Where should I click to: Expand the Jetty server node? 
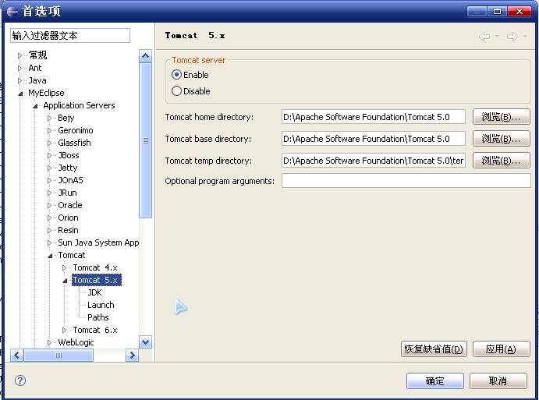[49, 168]
